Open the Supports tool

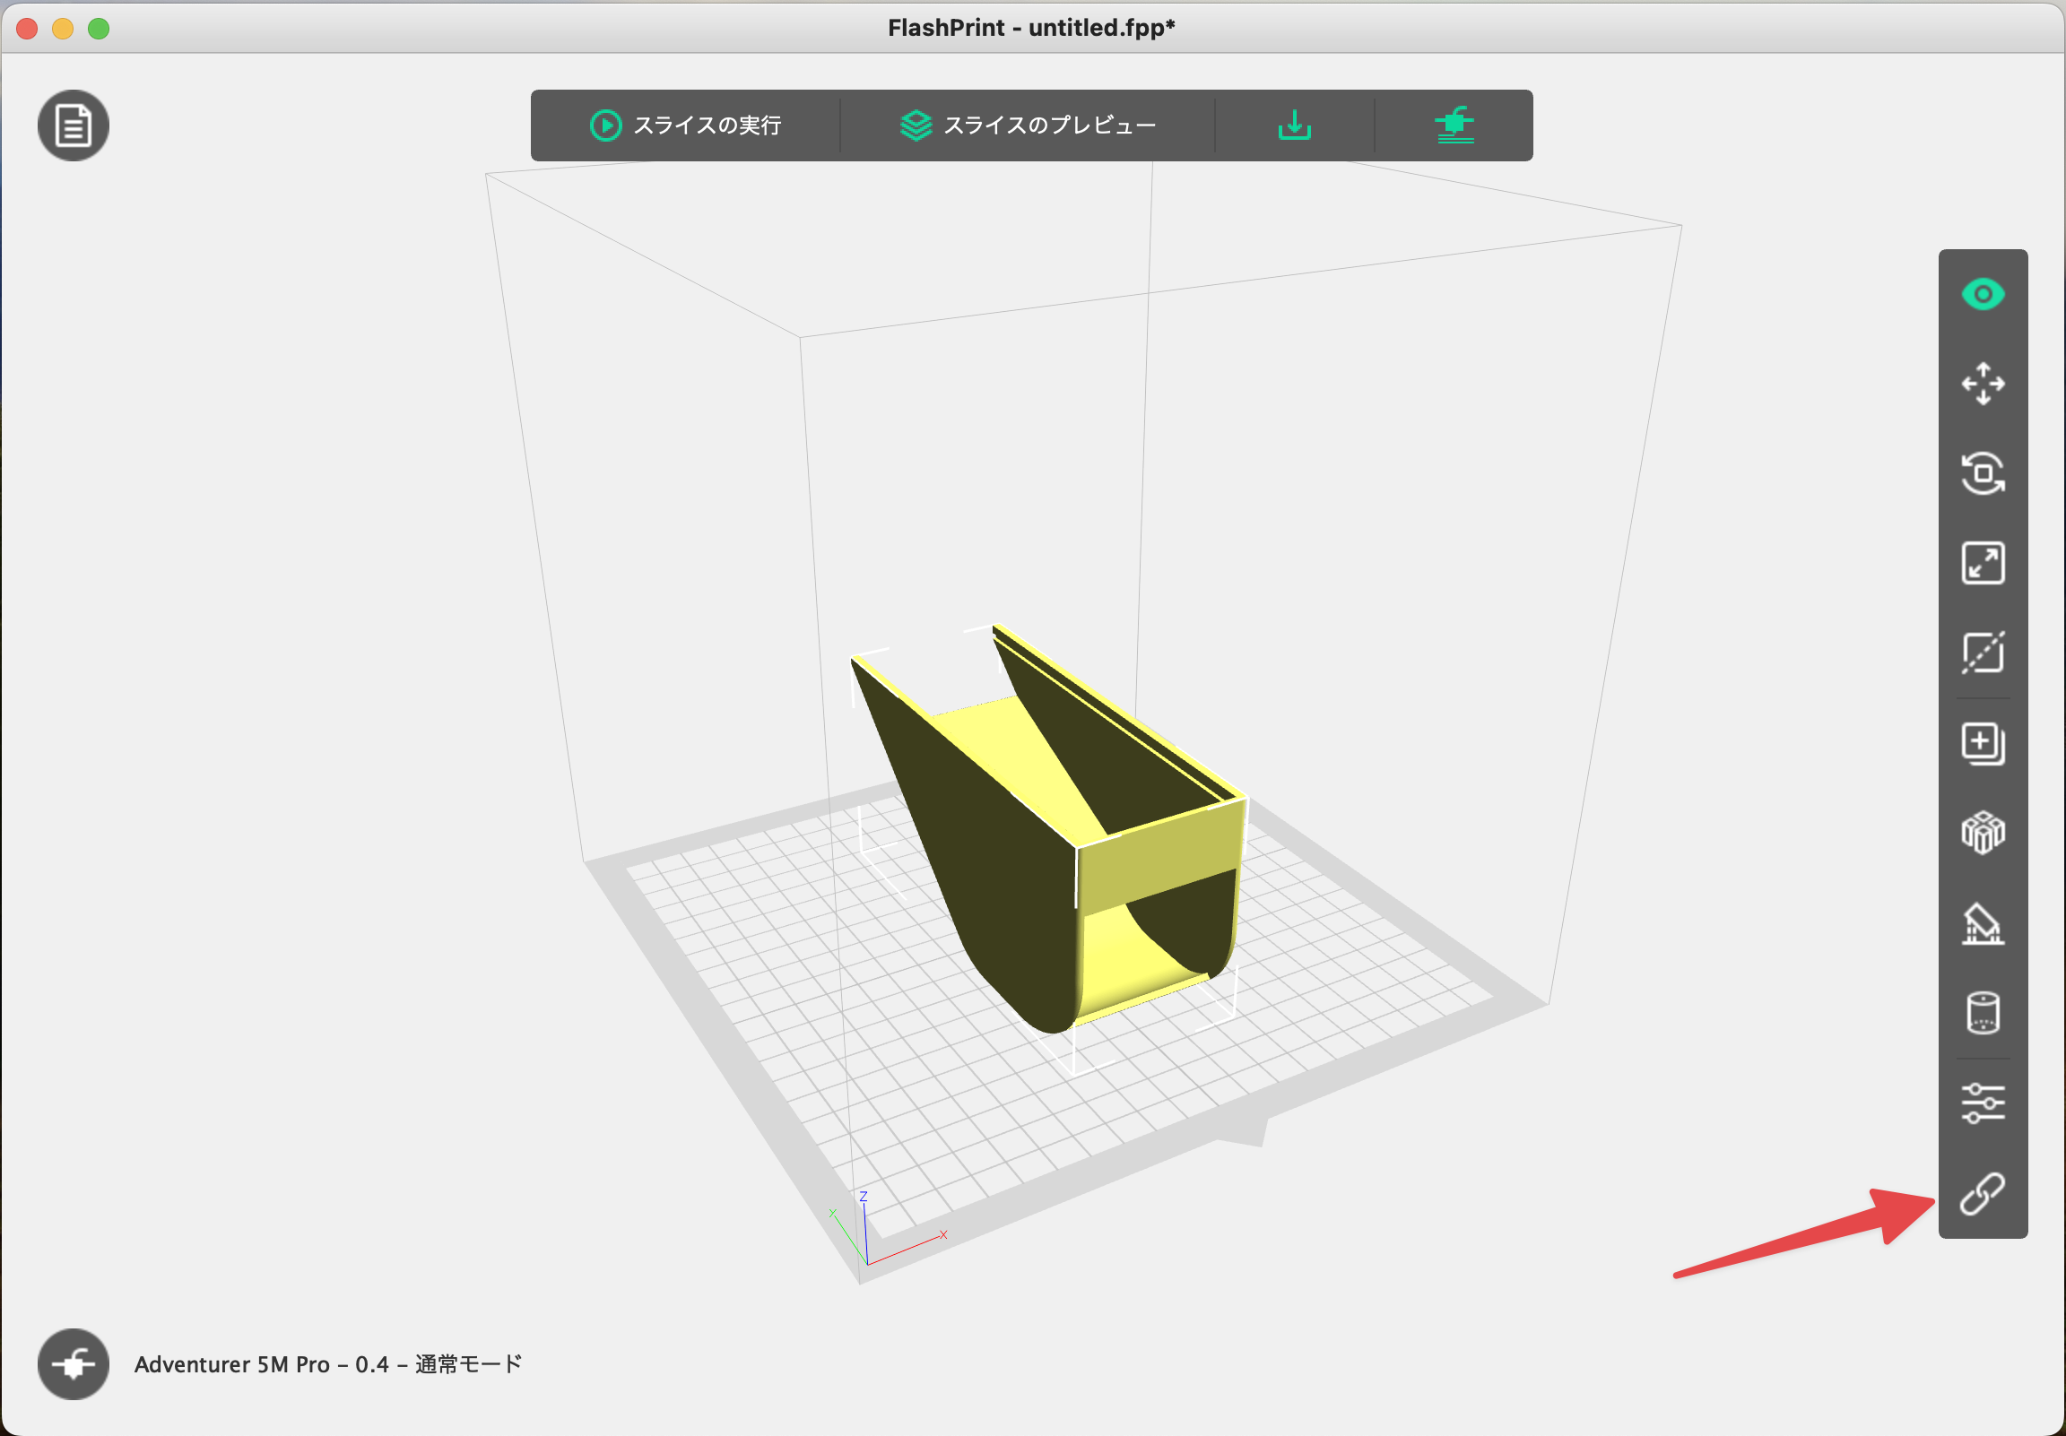[x=1983, y=924]
